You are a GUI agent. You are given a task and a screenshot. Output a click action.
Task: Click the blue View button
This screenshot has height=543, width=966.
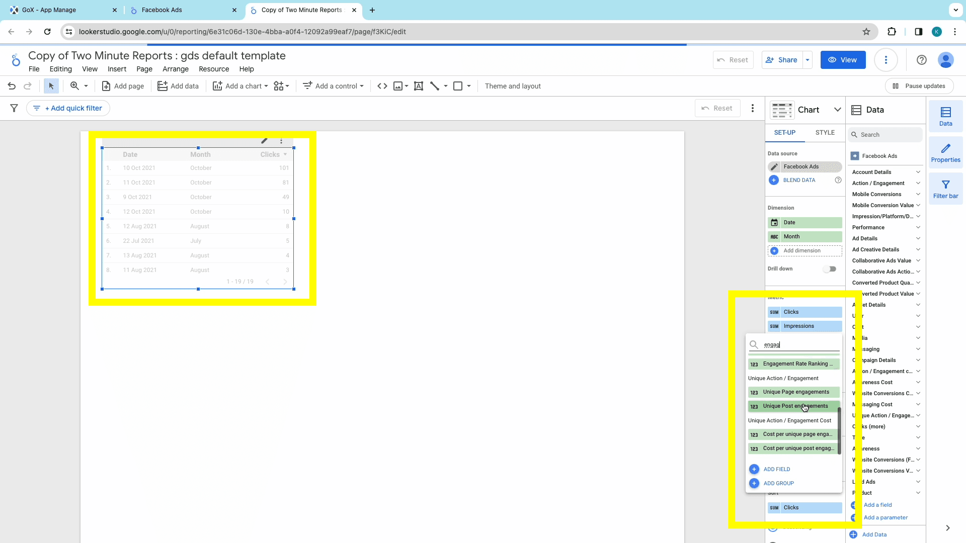tap(843, 60)
